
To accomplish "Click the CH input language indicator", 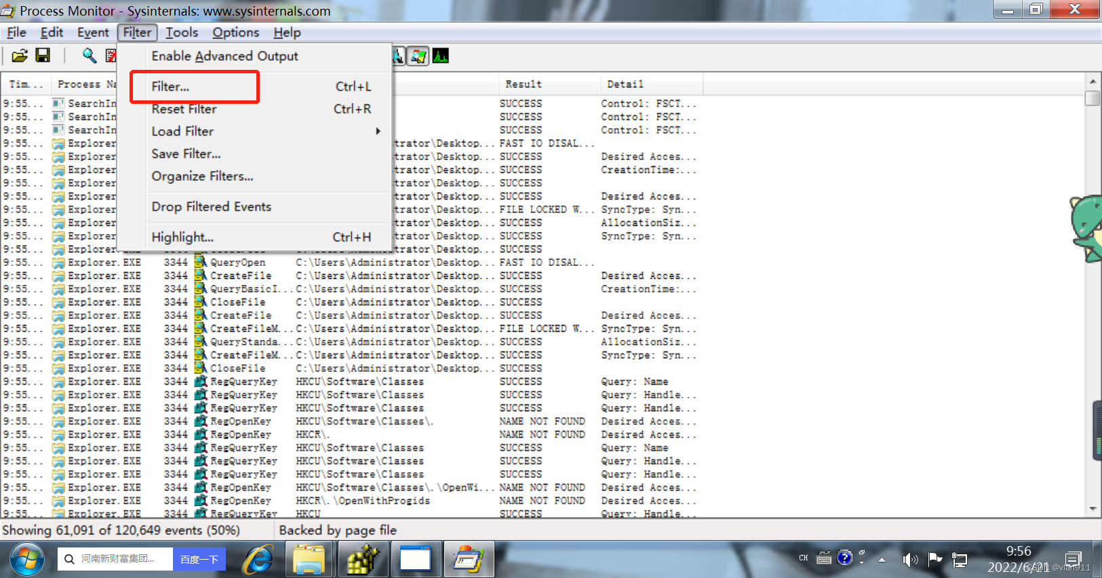I will [804, 558].
